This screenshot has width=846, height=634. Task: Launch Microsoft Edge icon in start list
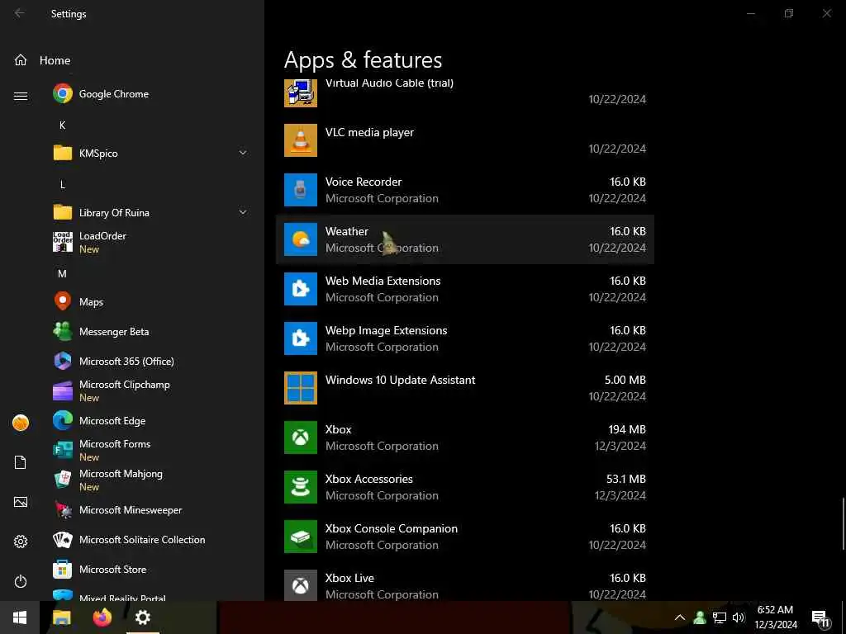pyautogui.click(x=63, y=420)
